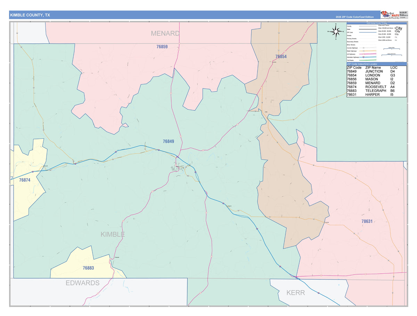Select JUNCTION in the ZIP index table

374,71
